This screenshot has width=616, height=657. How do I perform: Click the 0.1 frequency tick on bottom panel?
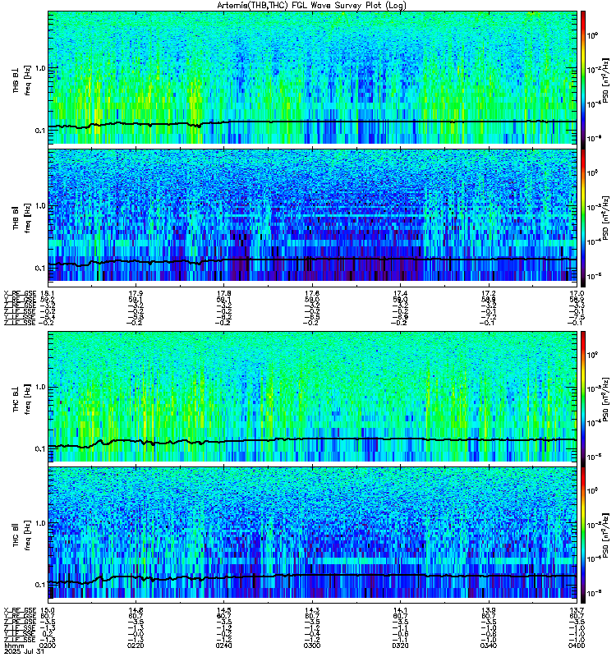[x=40, y=585]
